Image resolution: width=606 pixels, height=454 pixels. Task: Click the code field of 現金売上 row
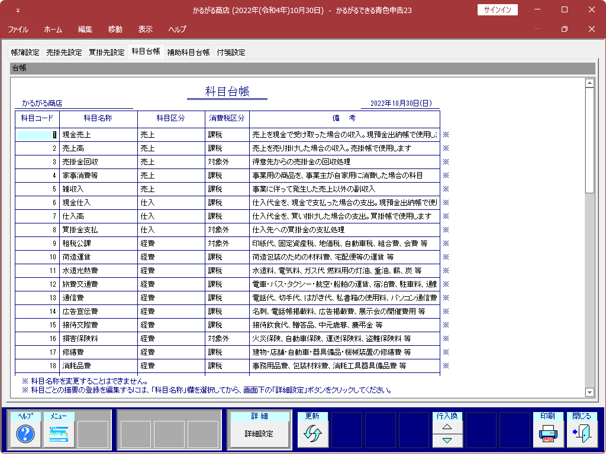tap(37, 135)
